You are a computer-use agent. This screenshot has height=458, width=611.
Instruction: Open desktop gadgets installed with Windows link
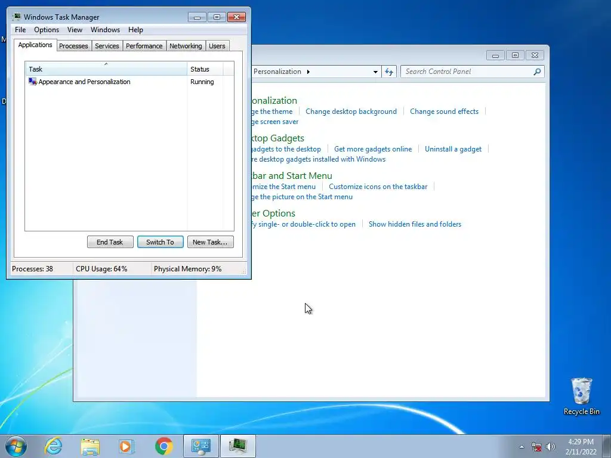[x=319, y=159]
